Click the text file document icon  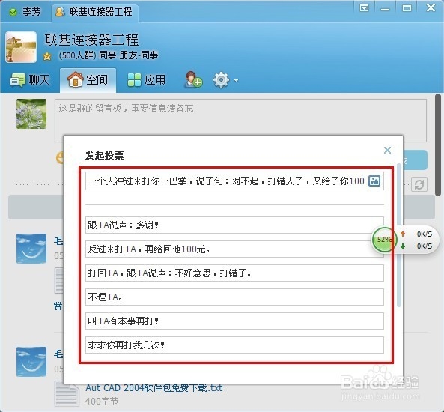point(67,395)
